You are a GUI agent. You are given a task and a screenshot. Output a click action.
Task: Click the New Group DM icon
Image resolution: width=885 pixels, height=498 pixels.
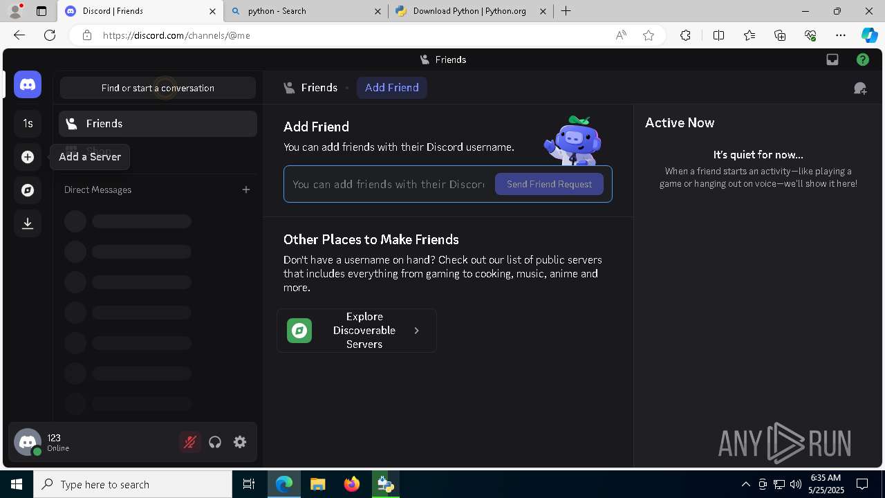pyautogui.click(x=860, y=88)
